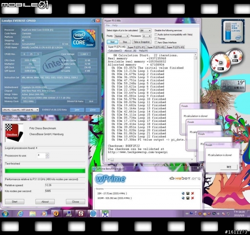Open the Calculate(C) menu
This screenshot has width=250, height=235.
click(x=115, y=51)
